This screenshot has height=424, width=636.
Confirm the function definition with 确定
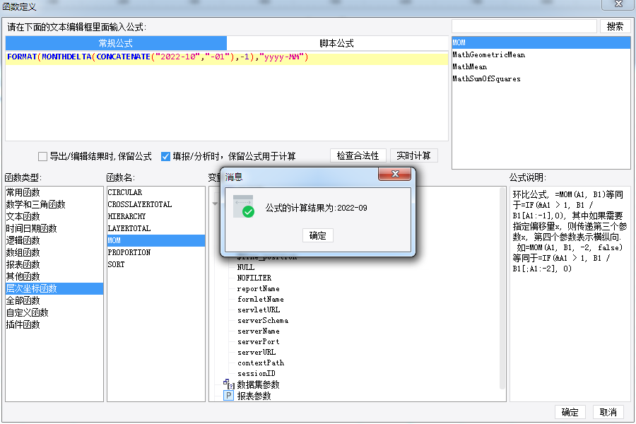570,412
